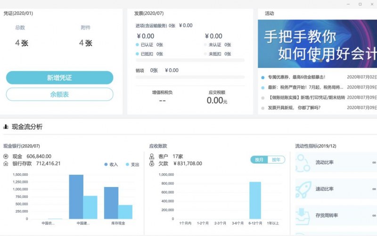Select the last banner carousel dot
Screen dimensions: 377x236
pyautogui.click(x=328, y=61)
